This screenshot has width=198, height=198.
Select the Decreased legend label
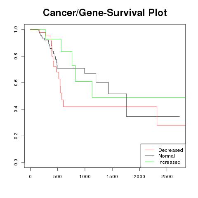pyautogui.click(x=171, y=150)
